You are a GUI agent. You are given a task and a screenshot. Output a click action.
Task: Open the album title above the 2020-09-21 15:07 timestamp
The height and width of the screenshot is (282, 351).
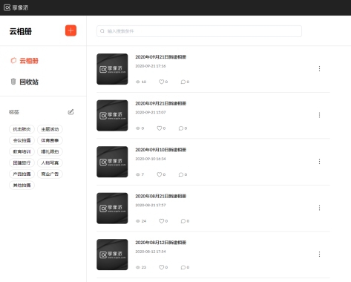(x=161, y=103)
